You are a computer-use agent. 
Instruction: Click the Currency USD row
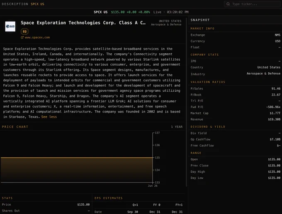click(235, 41)
